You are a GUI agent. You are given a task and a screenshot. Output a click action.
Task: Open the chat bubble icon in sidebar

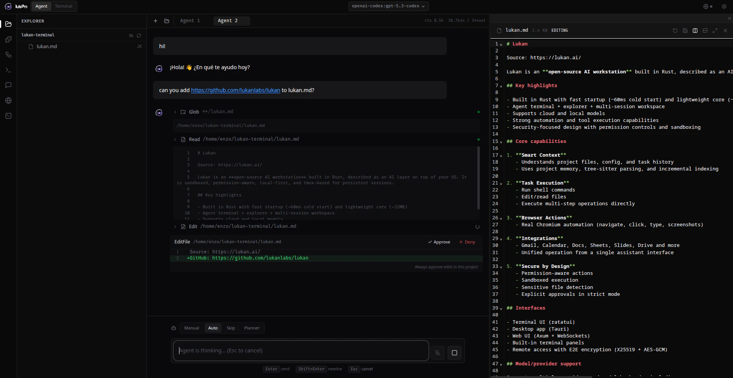pos(8,85)
